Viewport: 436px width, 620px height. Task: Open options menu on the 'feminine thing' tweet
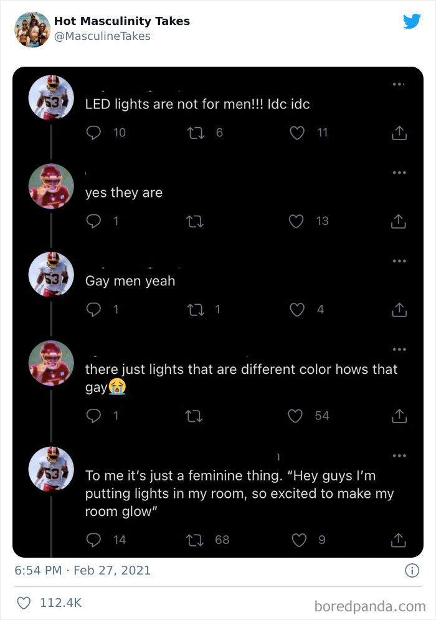(399, 455)
